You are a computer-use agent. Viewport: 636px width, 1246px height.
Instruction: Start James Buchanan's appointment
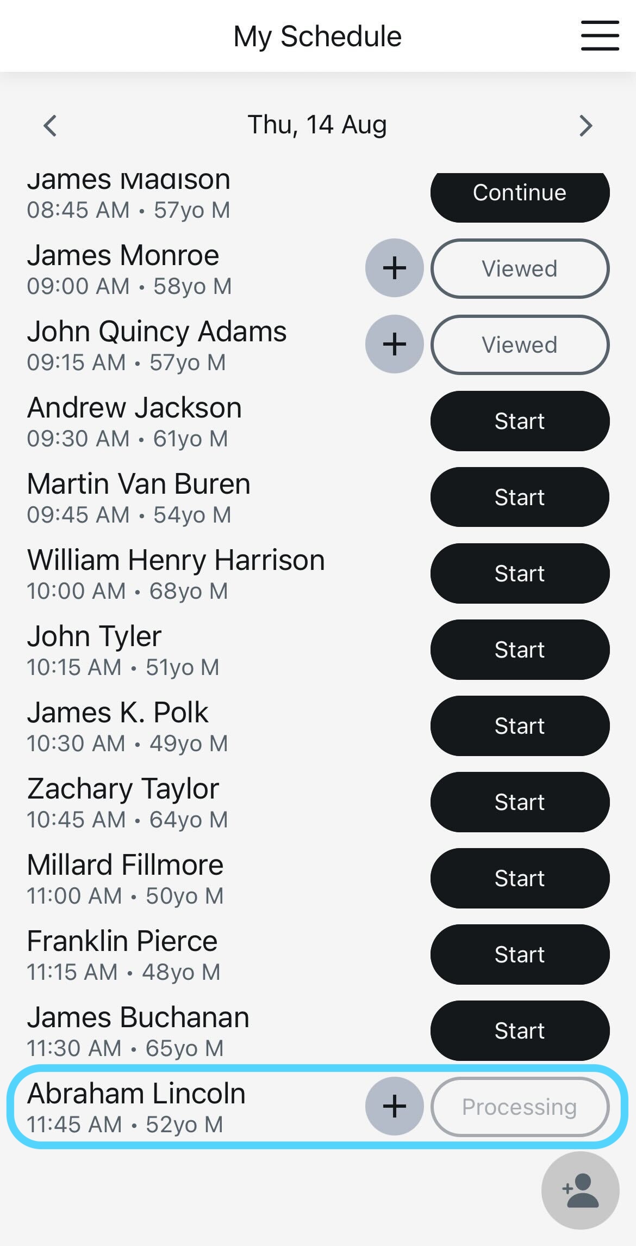tap(520, 1030)
